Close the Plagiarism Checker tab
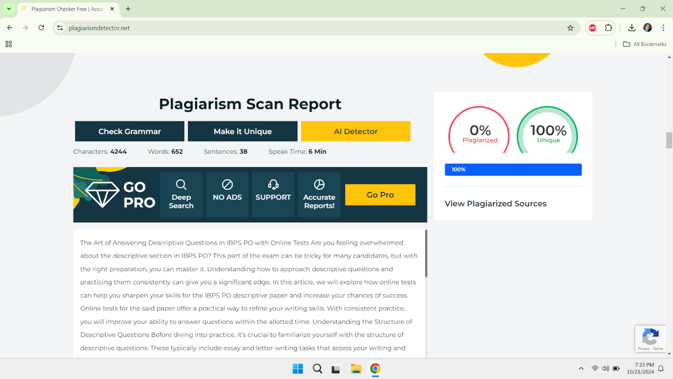Image resolution: width=673 pixels, height=379 pixels. (112, 9)
